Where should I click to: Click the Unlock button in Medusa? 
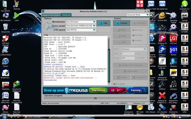tap(121, 77)
